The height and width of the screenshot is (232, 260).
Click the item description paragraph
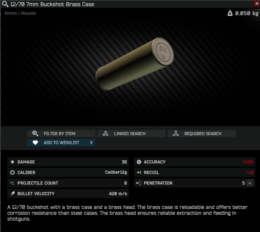(127, 213)
